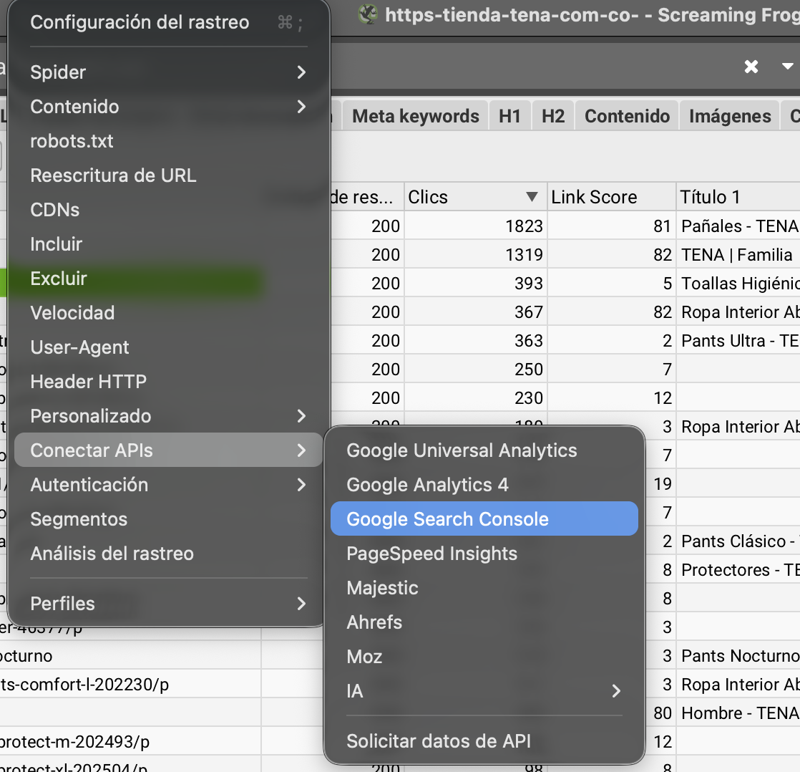Screen dimensions: 800x772
Task: Open robots.txt configuration
Action: click(72, 141)
